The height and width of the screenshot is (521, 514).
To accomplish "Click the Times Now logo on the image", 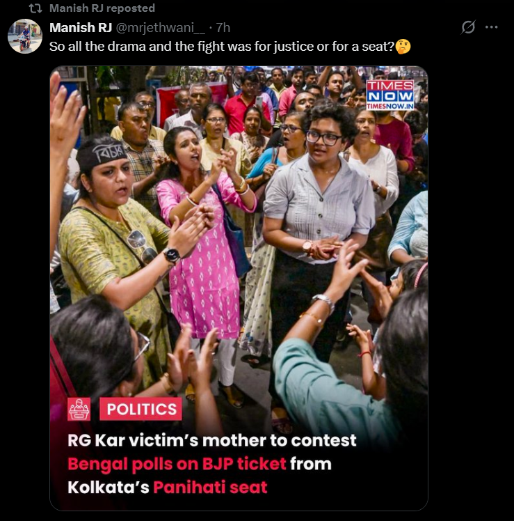I will click(389, 90).
